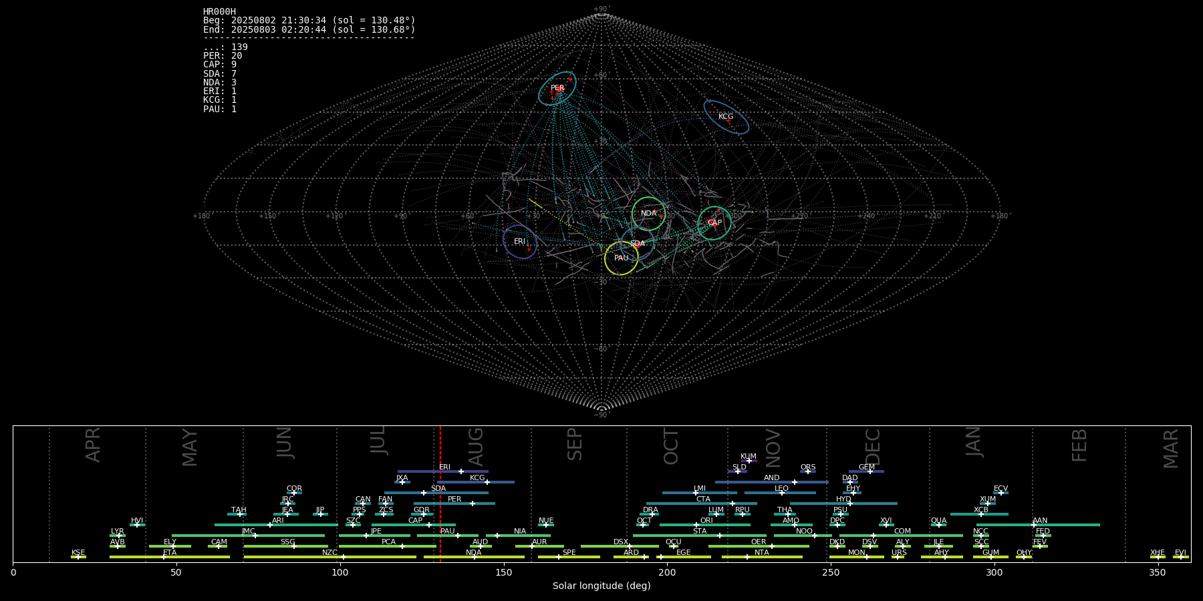1203x601 pixels.
Task: Click the ETA shower bar in timeline
Action: click(170, 557)
